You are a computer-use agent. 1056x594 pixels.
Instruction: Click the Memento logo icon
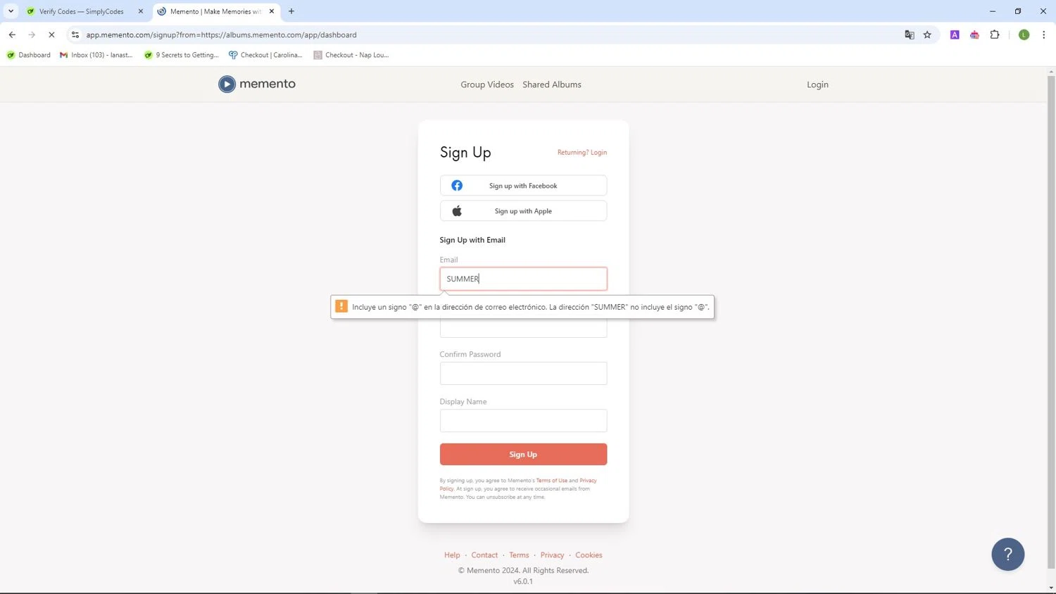[227, 84]
